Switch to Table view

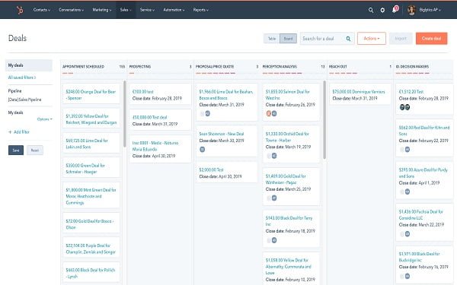coord(272,39)
